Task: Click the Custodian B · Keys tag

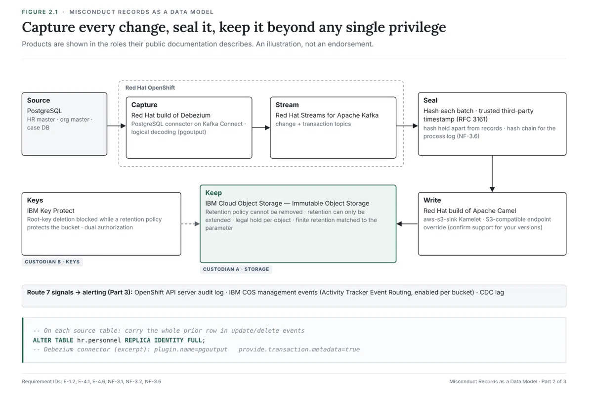Action: [x=52, y=262]
